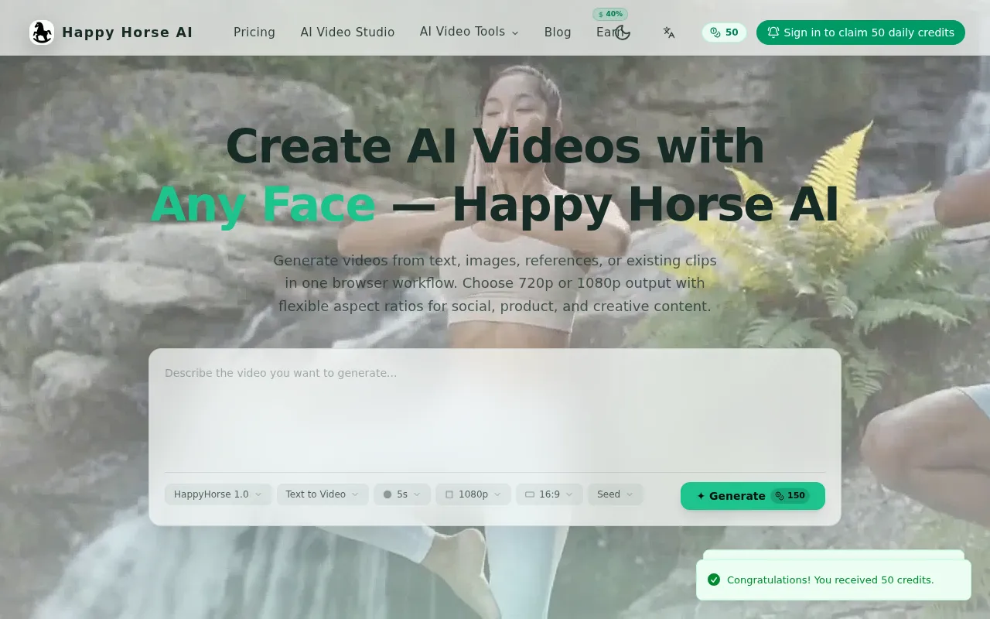
Task: Click the Happy Horse AI logo icon
Action: (42, 32)
